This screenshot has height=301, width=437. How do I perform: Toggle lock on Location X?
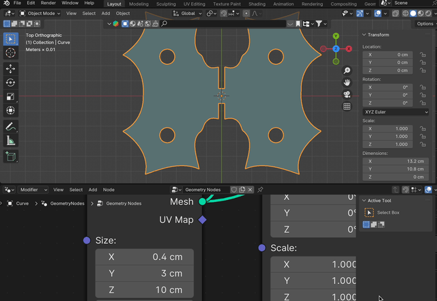[x=423, y=55]
